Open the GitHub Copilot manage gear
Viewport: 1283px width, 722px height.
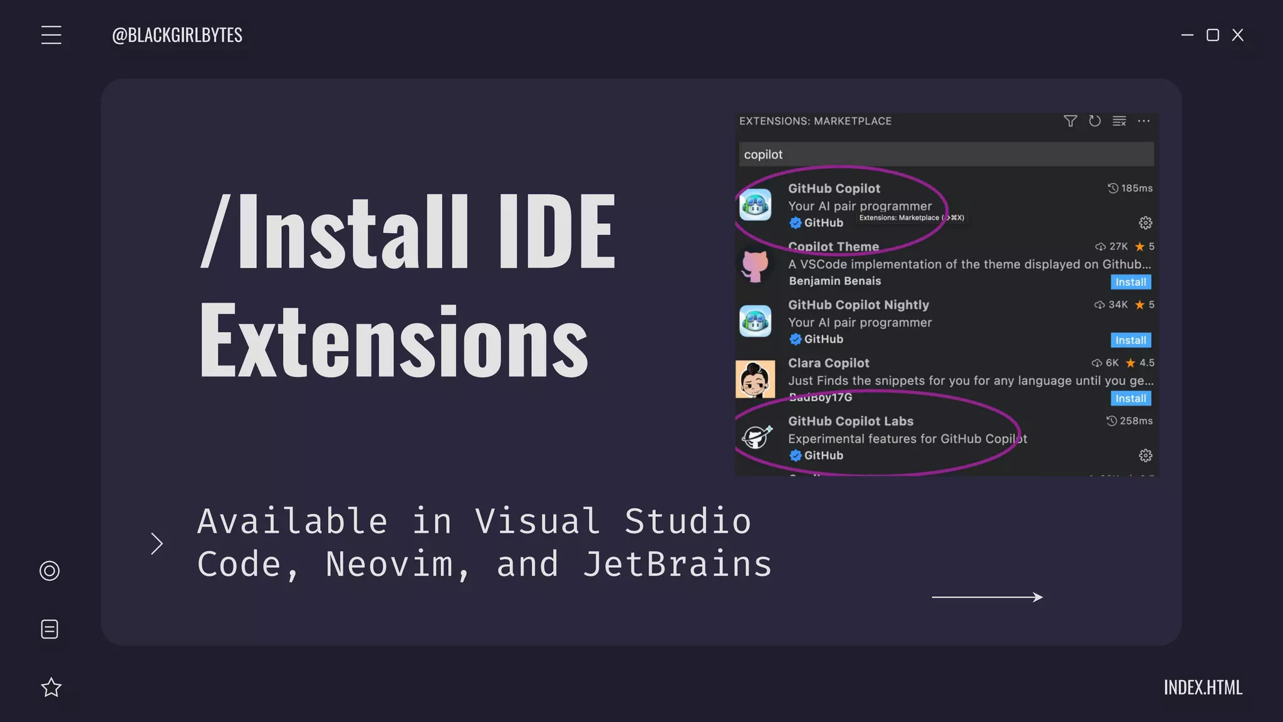[x=1145, y=222]
